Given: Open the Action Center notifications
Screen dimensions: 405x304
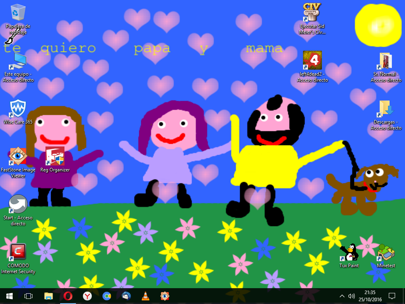Looking at the screenshot, I should click(392, 296).
